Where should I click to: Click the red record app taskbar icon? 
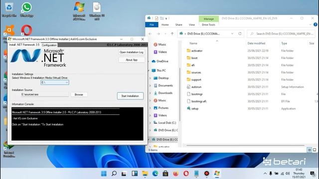point(207,174)
